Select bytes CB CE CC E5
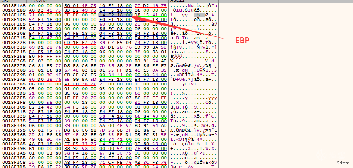Viewport: 353px width, 168px height. click(x=80, y=75)
